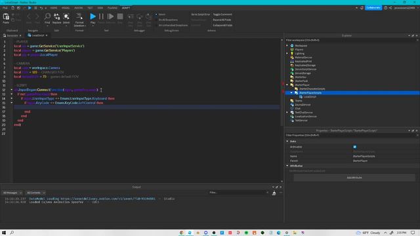This screenshot has width=420, height=236.
Task: Expand the TextChatService tree node
Action: point(287,112)
